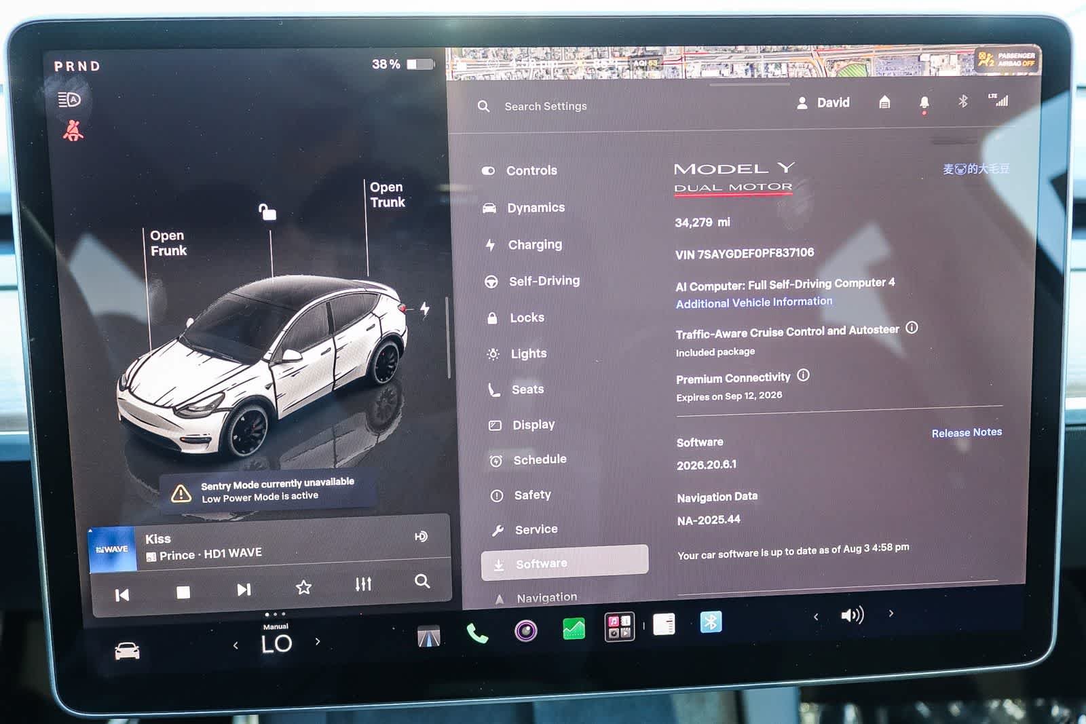Skip to the previous track

pos(122,595)
